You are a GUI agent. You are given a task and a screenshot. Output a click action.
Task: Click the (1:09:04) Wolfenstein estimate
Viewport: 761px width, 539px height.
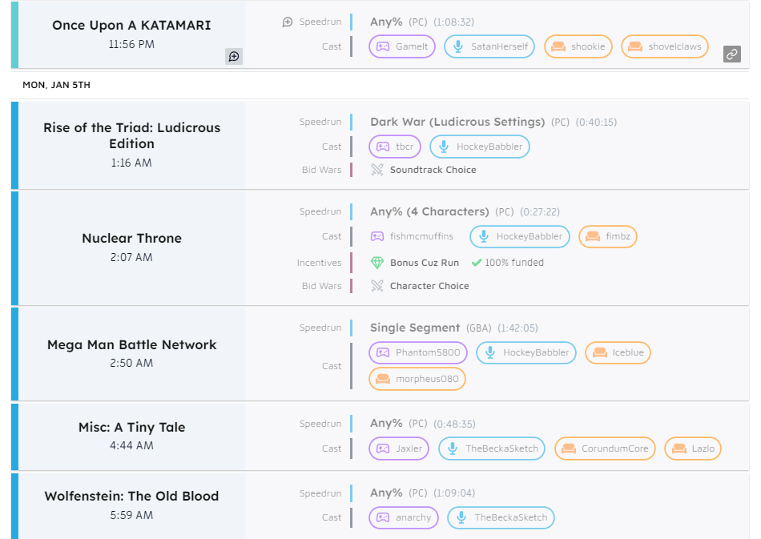tap(454, 493)
